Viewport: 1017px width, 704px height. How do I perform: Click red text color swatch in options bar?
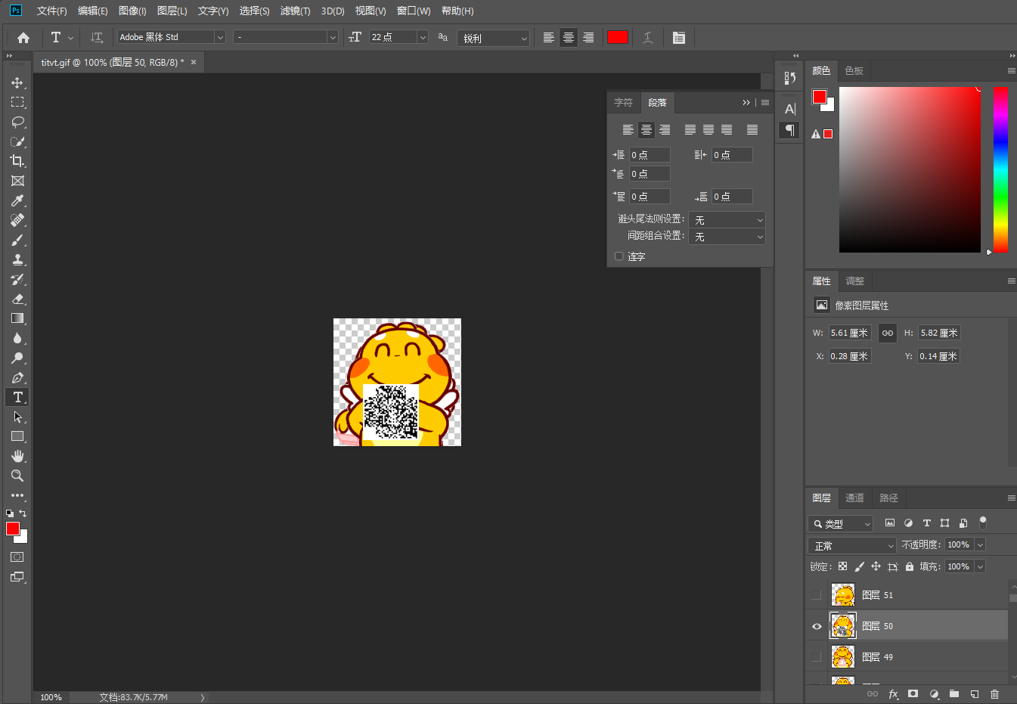click(617, 37)
